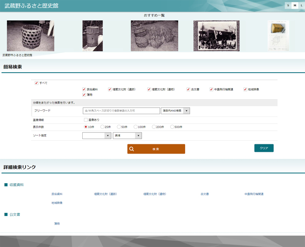
Task: Click the クリア clear button
Action: (x=264, y=148)
